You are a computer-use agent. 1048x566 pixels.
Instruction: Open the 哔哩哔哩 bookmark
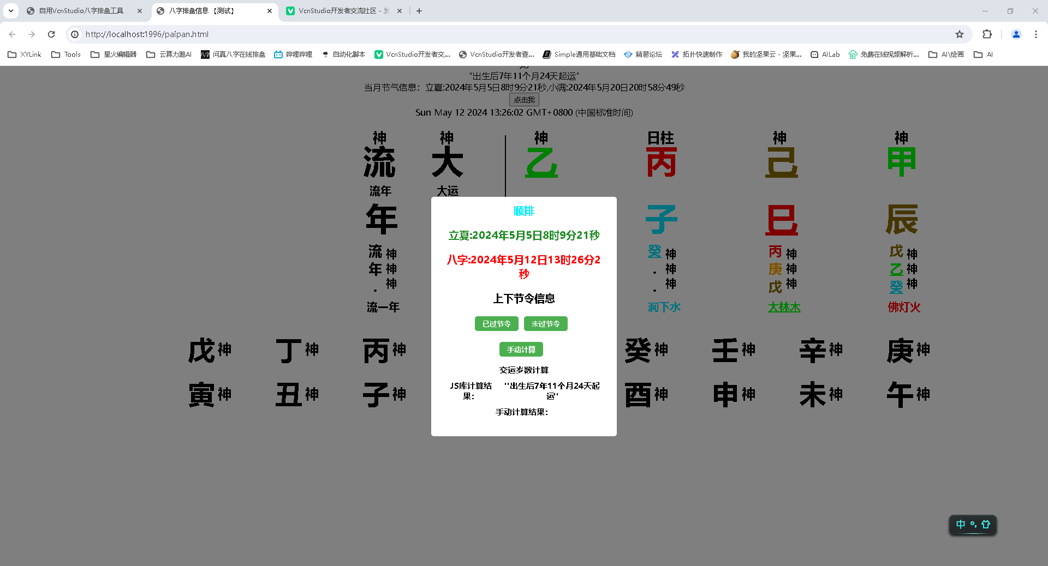(293, 55)
